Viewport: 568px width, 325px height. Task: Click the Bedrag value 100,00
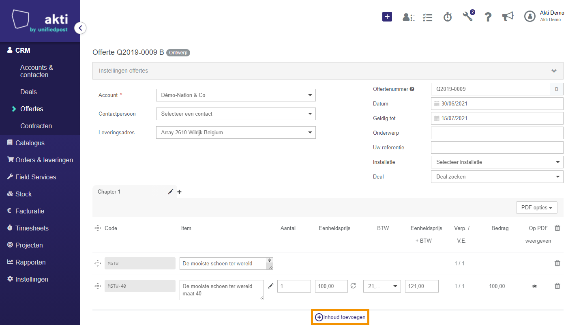[497, 286]
